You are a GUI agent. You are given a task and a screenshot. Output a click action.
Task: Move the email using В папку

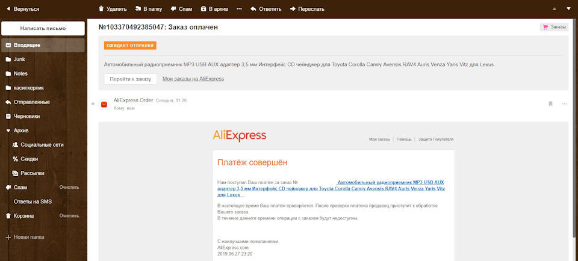[x=149, y=9]
